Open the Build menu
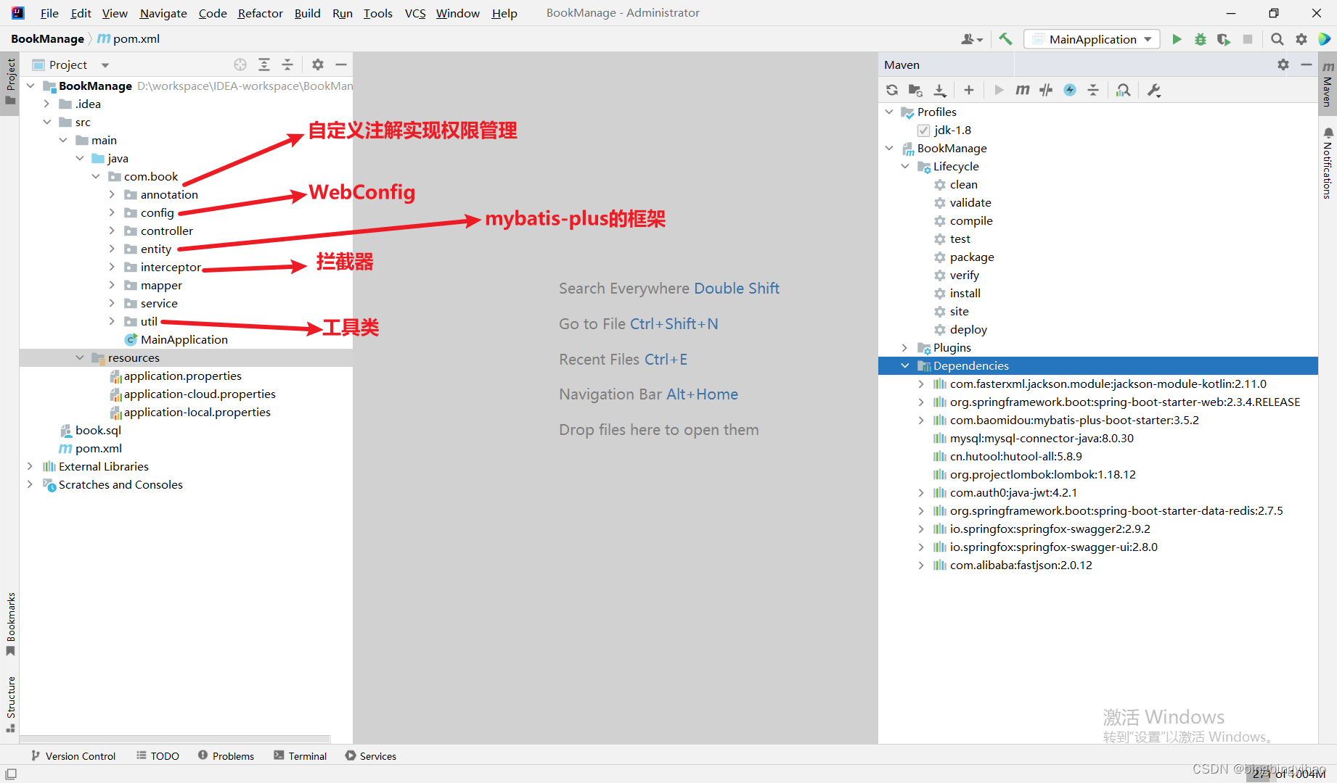The height and width of the screenshot is (783, 1337). (x=308, y=13)
